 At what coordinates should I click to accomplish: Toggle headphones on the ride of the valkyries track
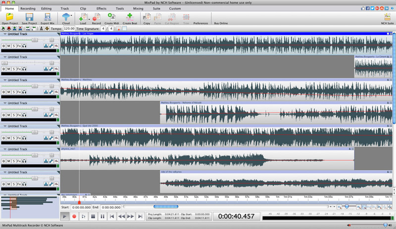24,184
